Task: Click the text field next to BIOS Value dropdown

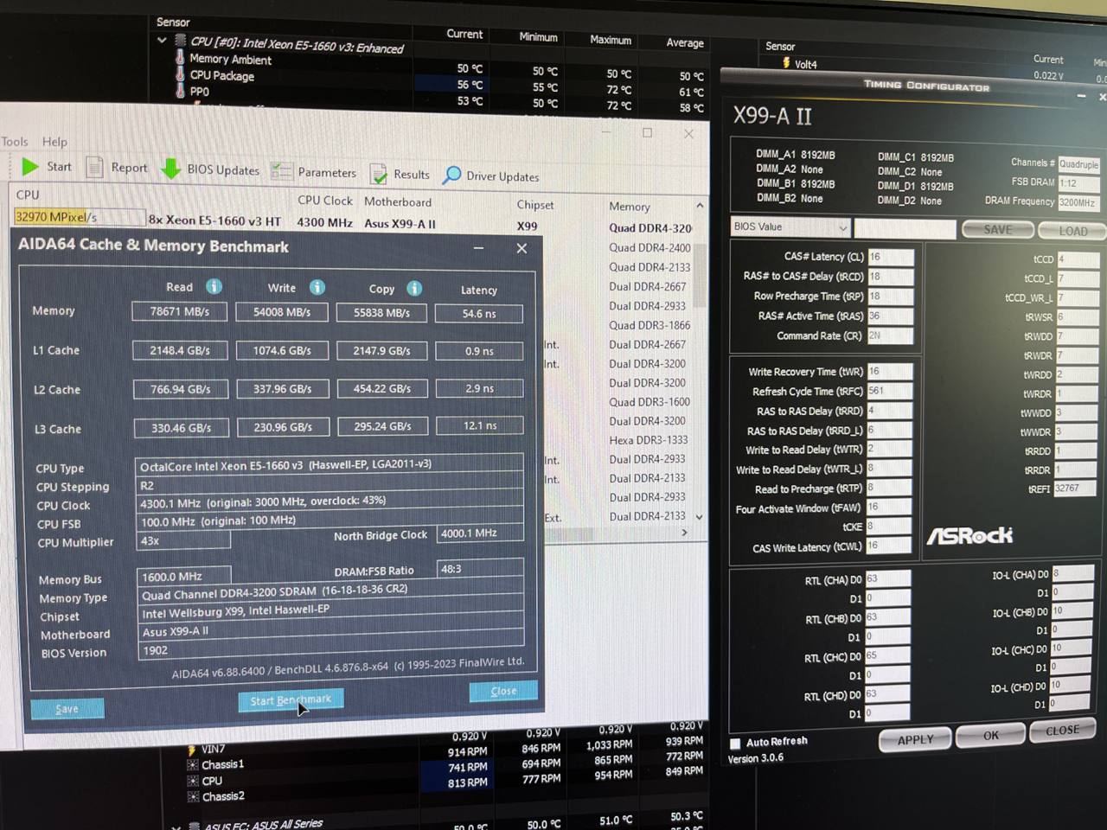Action: coord(905,228)
